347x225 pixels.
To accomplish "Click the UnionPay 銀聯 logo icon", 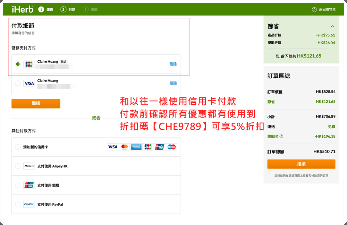I will [x=28, y=185].
